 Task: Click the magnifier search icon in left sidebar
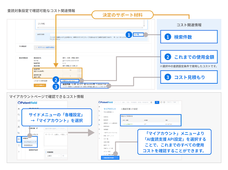19,115
